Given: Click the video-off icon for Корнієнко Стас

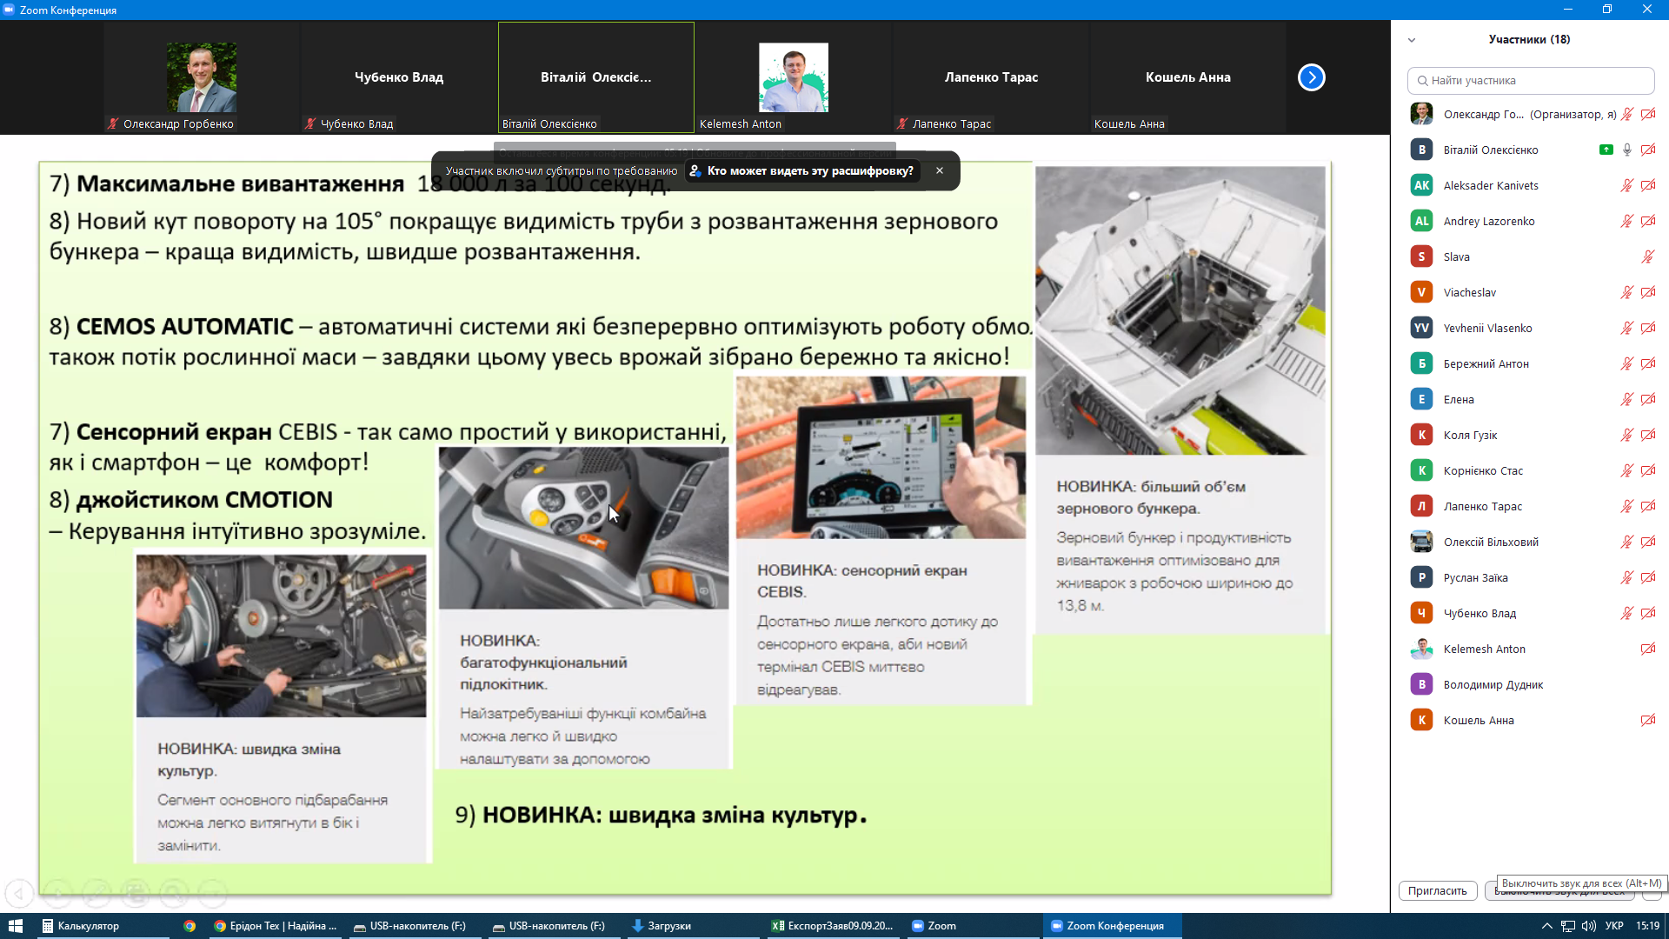Looking at the screenshot, I should (1648, 470).
